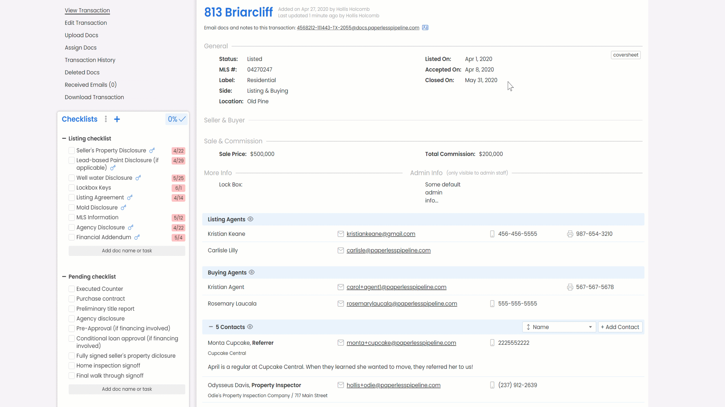This screenshot has height=407, width=725.
Task: Add a new checklist with plus icon
Action: [x=117, y=119]
